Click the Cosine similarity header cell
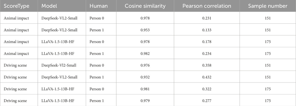Viewport: 296px width, 106px height. point(145,6)
